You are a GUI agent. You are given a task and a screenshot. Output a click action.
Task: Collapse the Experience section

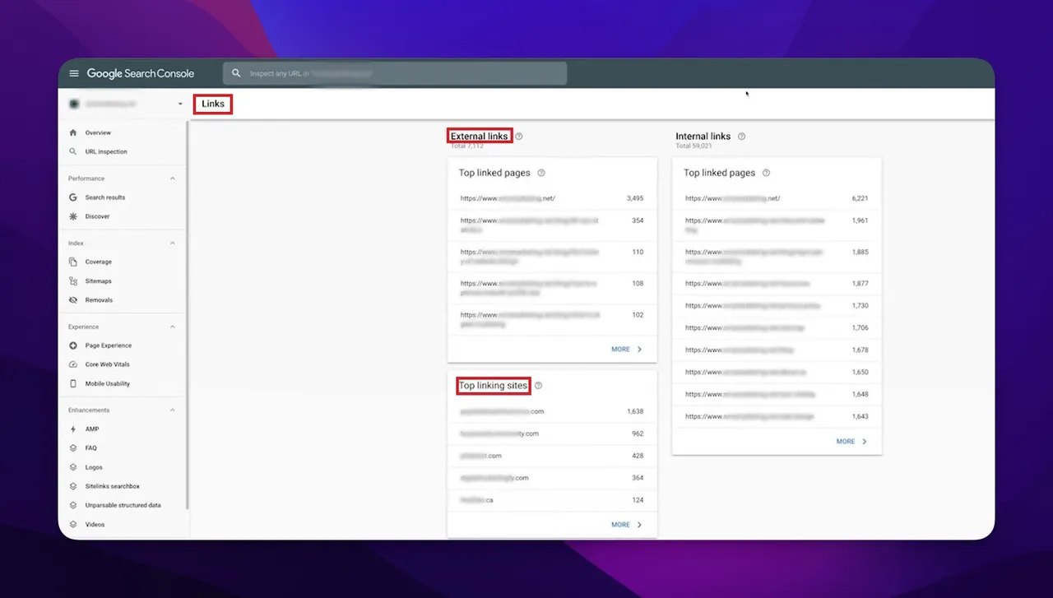(x=173, y=327)
